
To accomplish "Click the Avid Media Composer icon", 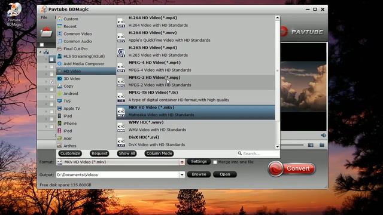I will tap(60, 64).
